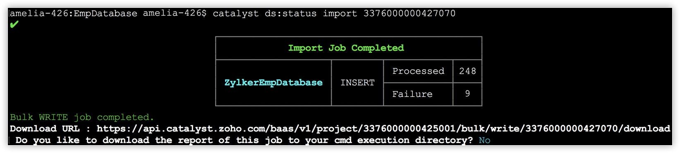Screen dimensions: 680x153
Task: Click 'download' at end of URL
Action: pyautogui.click(x=647, y=129)
